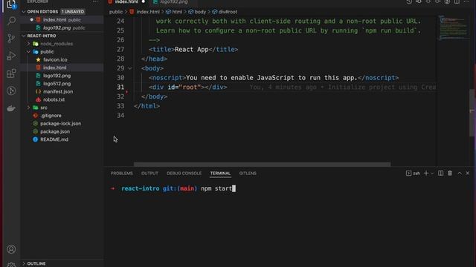
Task: Click the 'body' breadcrumb
Action: 197,12
